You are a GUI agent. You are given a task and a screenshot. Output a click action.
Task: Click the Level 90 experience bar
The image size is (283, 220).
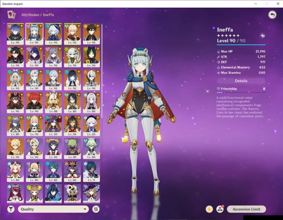click(241, 45)
